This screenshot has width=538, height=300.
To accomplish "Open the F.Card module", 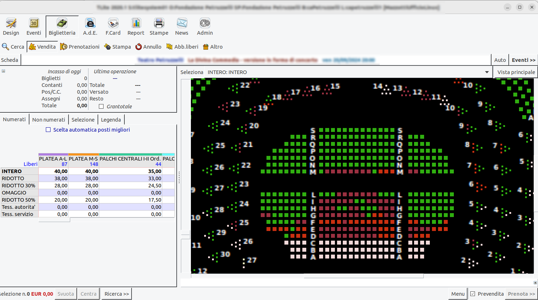I will 113,27.
